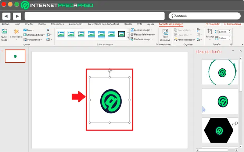The height and width of the screenshot is (152, 244).
Task: Open the Ideas de diseño pane options dropdown
Action: pos(233,51)
